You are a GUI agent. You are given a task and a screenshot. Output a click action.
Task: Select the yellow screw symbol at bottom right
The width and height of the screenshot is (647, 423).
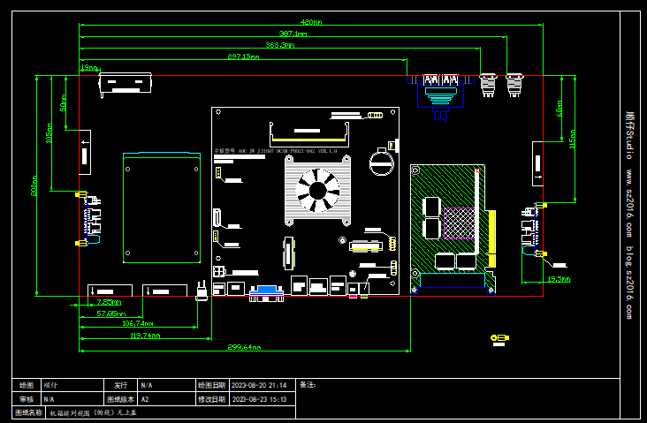click(499, 337)
